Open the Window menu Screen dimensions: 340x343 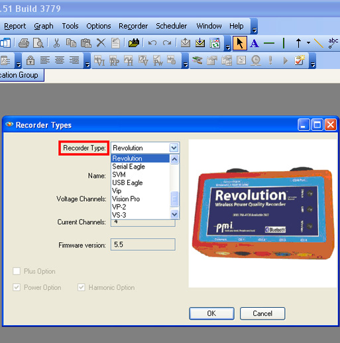[209, 26]
